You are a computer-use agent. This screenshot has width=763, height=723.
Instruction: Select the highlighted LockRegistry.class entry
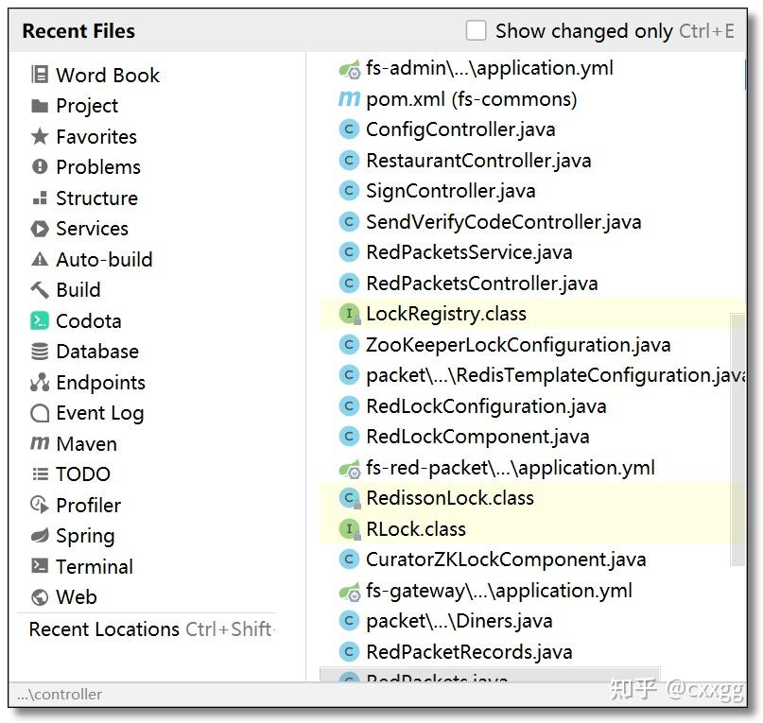446,313
